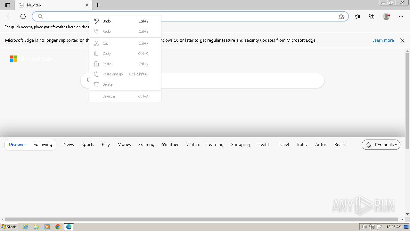This screenshot has height=231, width=410.
Task: Open Settings and more ellipsis menu
Action: click(401, 16)
